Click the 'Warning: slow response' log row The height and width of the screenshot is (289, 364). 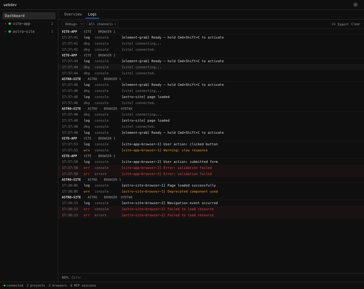(x=211, y=150)
